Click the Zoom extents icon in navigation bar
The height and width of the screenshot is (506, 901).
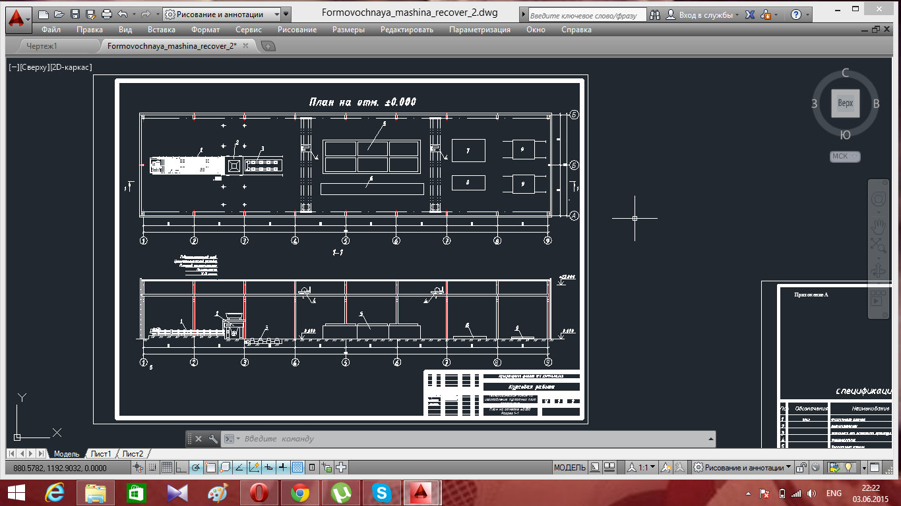[879, 246]
